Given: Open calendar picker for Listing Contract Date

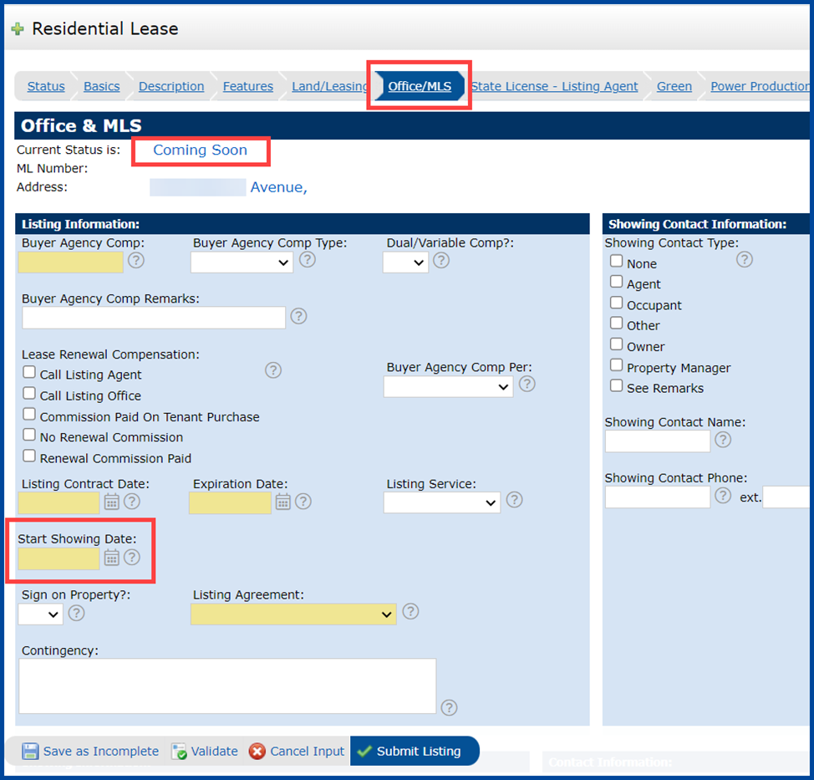Looking at the screenshot, I should pos(112,502).
